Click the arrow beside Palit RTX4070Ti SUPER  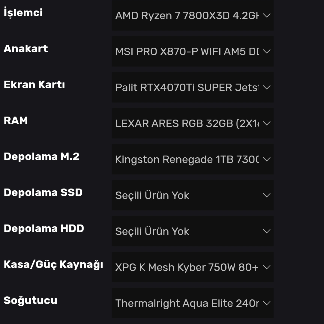[x=266, y=87]
